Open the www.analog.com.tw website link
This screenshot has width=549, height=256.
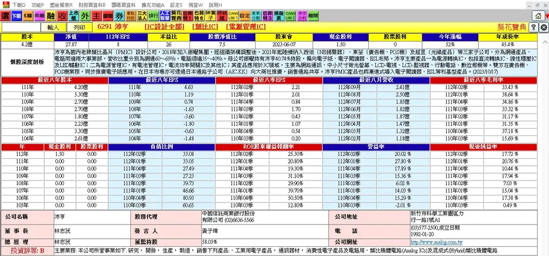[x=436, y=242]
